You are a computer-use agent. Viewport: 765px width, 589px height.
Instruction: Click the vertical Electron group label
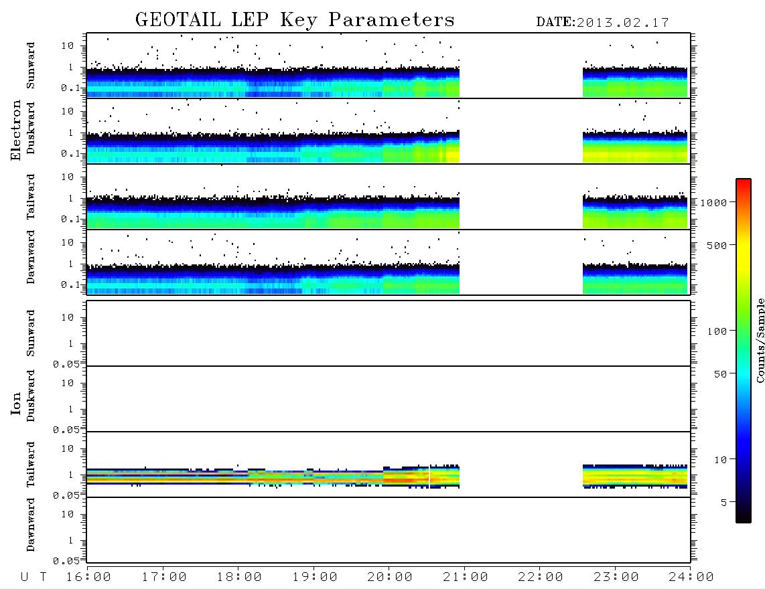tap(16, 131)
